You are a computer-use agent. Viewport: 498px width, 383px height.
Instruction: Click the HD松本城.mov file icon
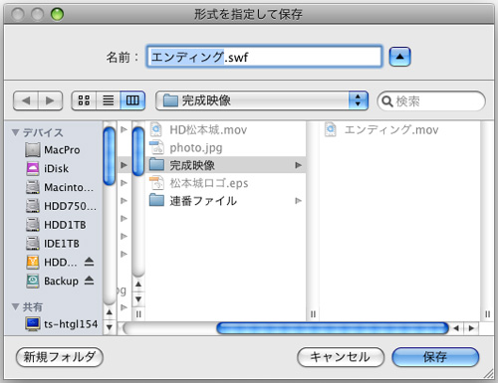click(x=156, y=129)
